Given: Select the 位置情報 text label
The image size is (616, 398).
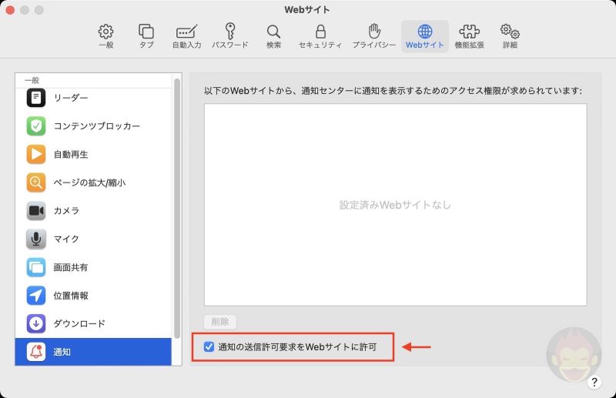Looking at the screenshot, I should [71, 296].
